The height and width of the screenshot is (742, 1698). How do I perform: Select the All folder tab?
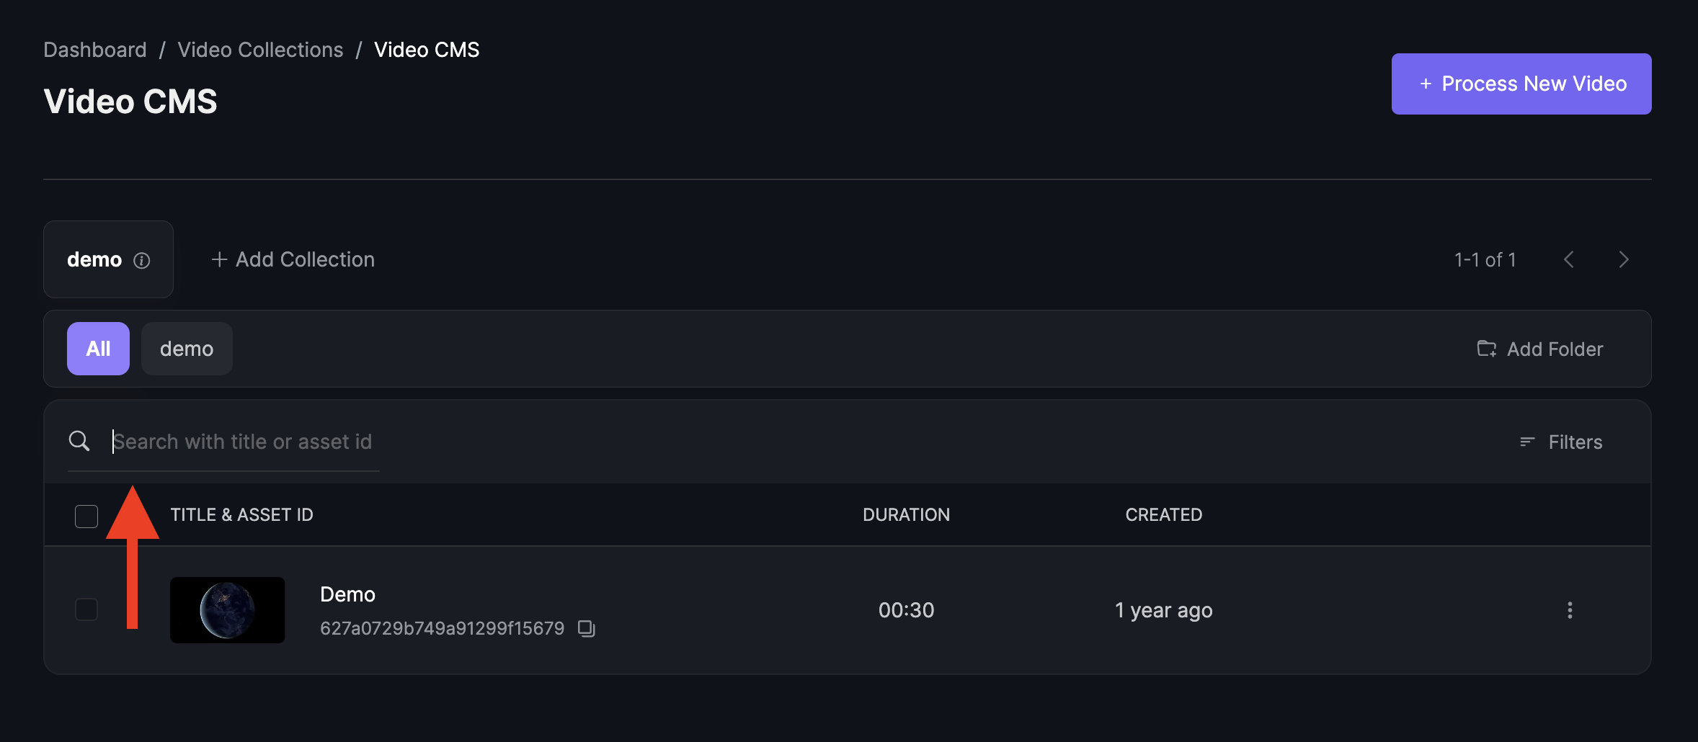click(x=98, y=349)
